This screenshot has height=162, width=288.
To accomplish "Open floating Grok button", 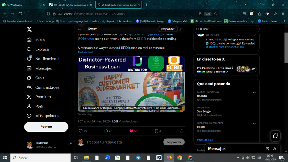I will pos(275,136).
